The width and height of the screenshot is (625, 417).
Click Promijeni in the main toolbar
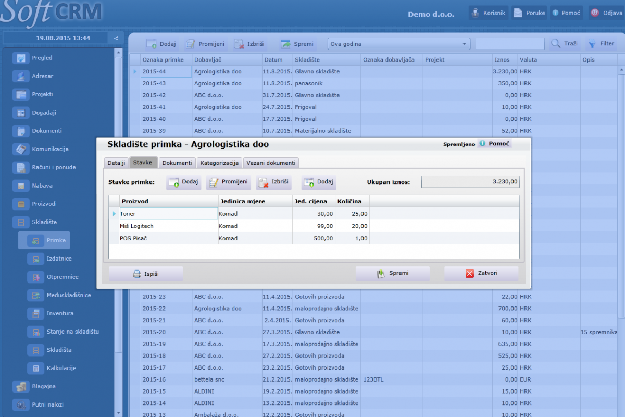point(206,44)
